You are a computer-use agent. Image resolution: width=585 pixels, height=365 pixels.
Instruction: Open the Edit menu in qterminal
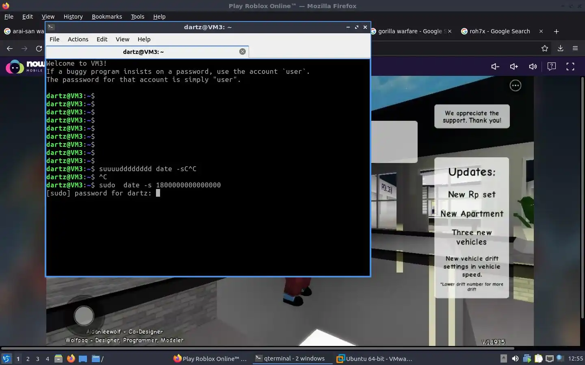[102, 39]
